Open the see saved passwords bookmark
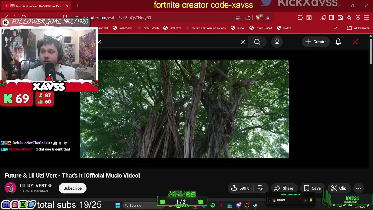The height and width of the screenshot is (210, 373). point(206,28)
